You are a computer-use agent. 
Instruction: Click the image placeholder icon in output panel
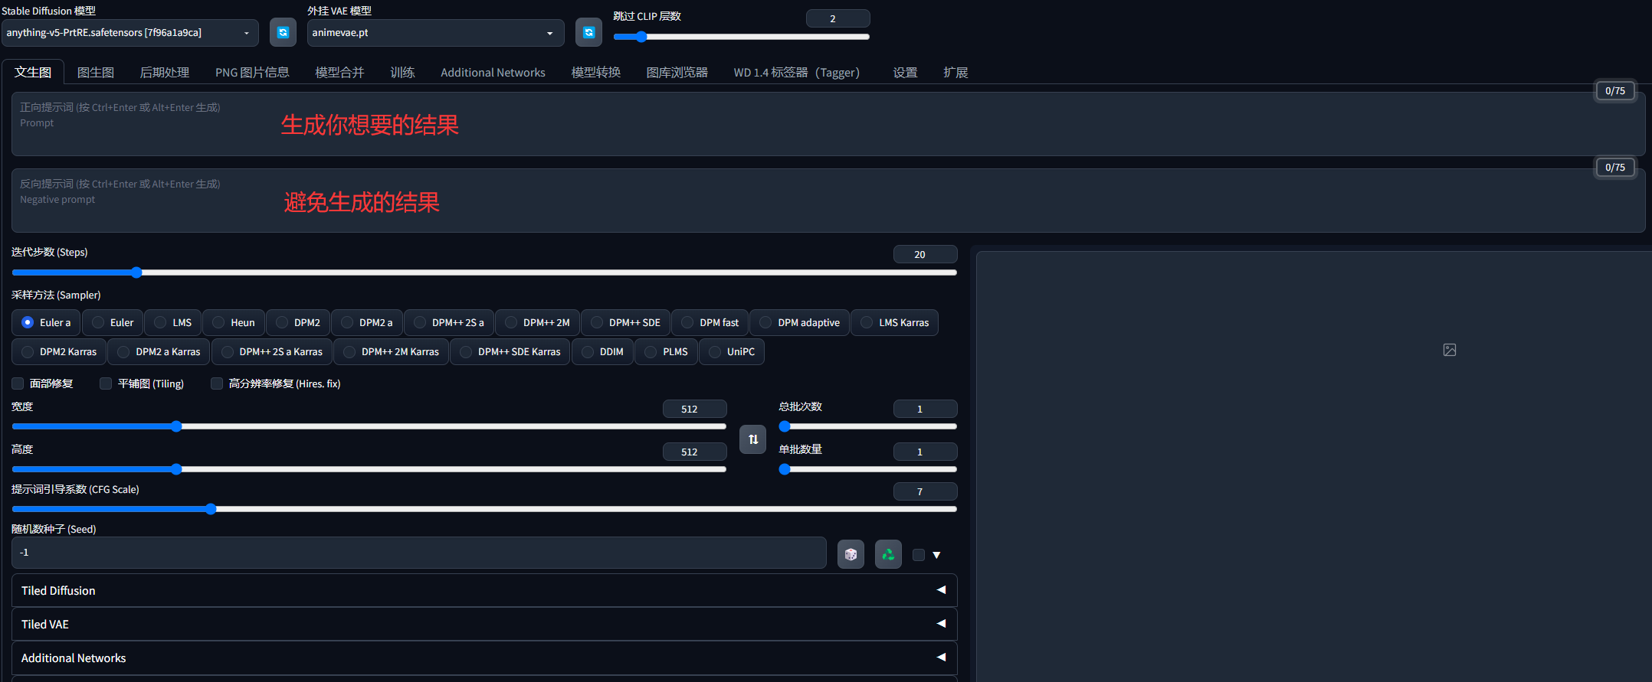click(x=1450, y=350)
